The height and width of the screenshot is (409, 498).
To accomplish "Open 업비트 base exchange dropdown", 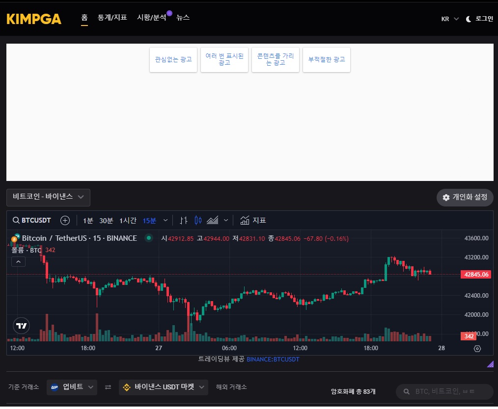I will click(72, 387).
